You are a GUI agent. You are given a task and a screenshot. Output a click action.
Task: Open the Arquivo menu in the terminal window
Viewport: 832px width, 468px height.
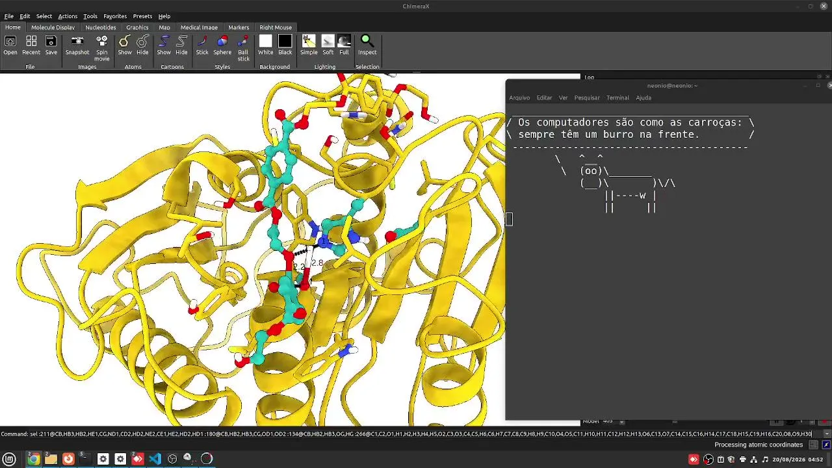519,97
